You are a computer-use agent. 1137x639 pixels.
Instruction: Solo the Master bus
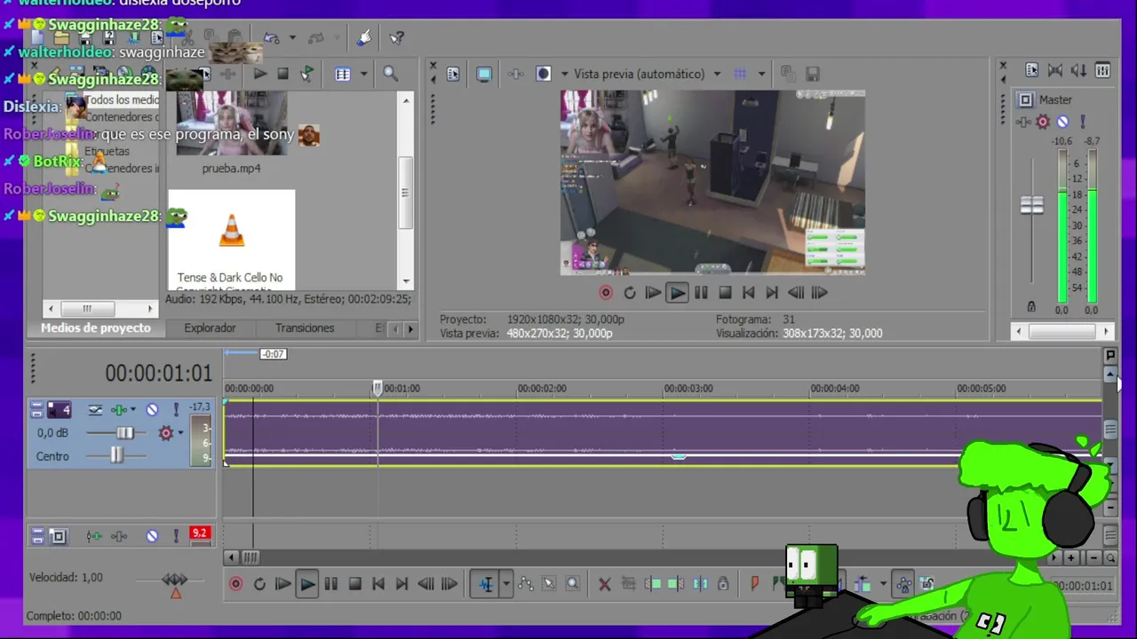(1083, 122)
